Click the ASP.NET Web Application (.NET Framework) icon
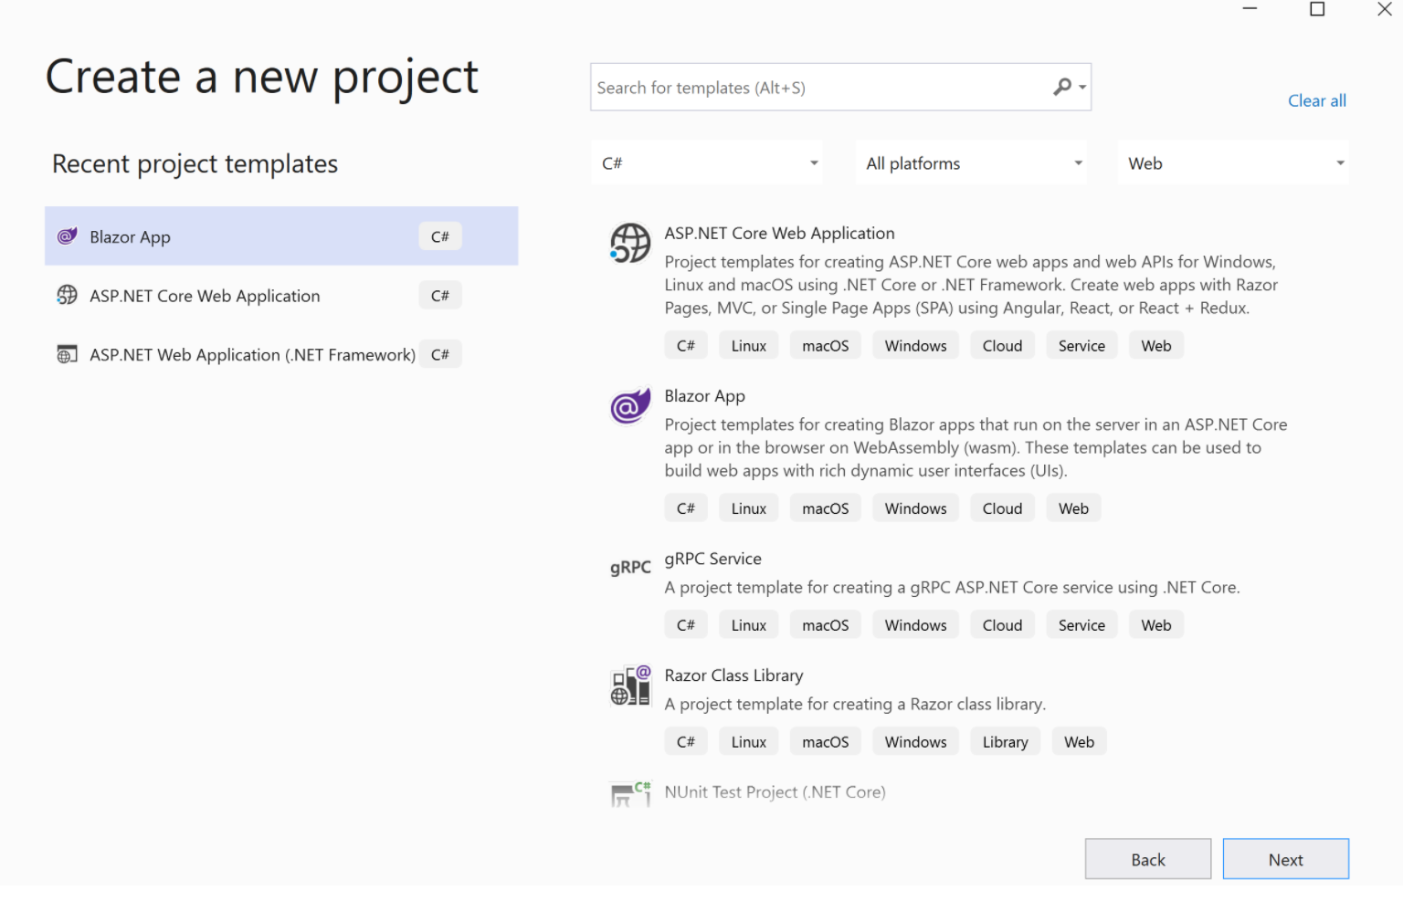Screen dimensions: 1403x900 click(67, 354)
